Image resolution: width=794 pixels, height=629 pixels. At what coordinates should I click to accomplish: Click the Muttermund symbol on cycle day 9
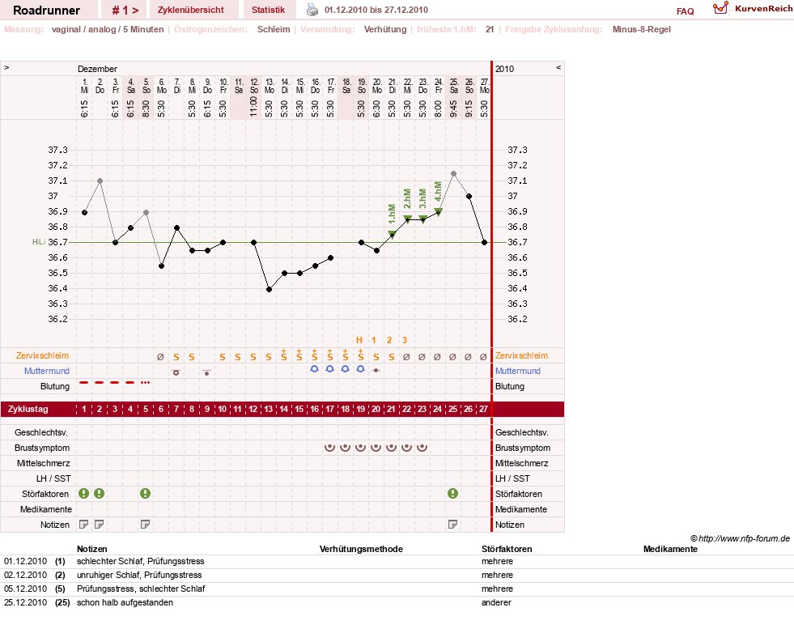point(206,372)
